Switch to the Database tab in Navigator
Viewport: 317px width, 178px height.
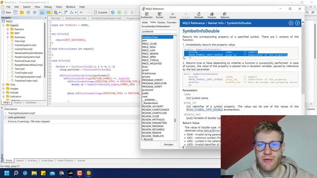click(31, 102)
